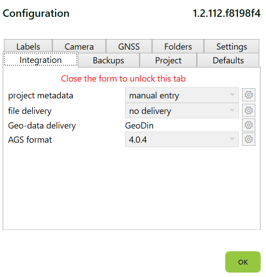Open Geo-data delivery gear settings
The width and height of the screenshot is (266, 277).
coord(249,125)
